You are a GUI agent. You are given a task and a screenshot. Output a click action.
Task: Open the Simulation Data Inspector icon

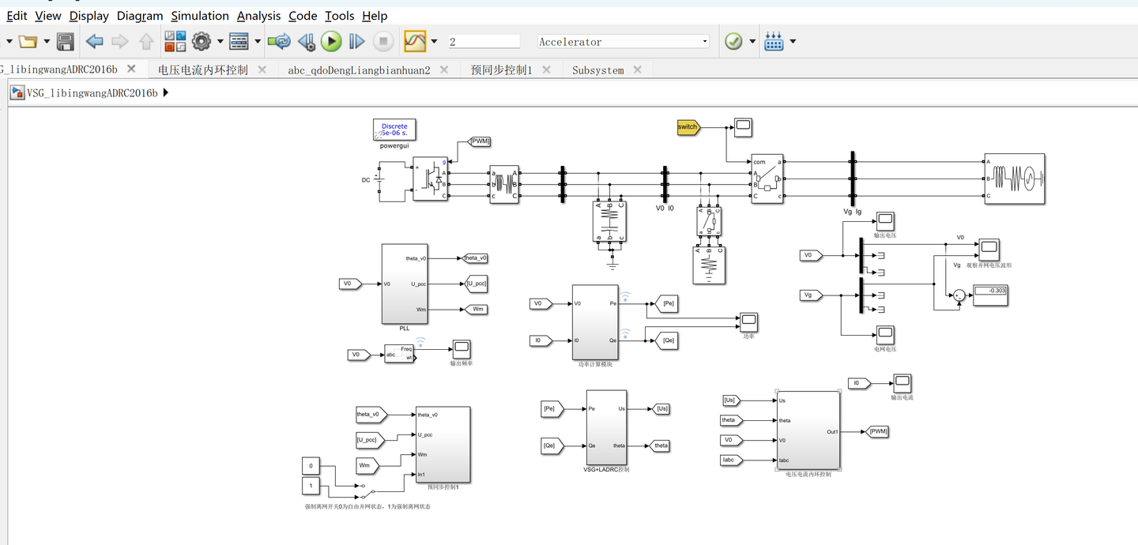tap(415, 41)
